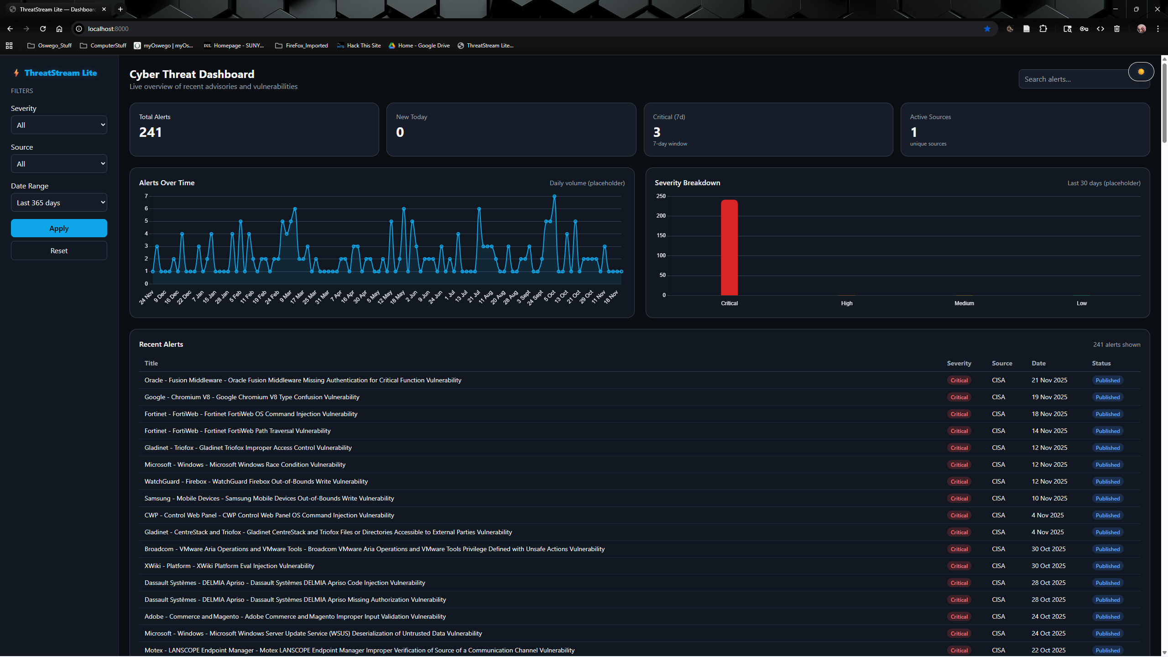The width and height of the screenshot is (1168, 657).
Task: Click the code angle-brackets toolbar icon
Action: 1100,29
